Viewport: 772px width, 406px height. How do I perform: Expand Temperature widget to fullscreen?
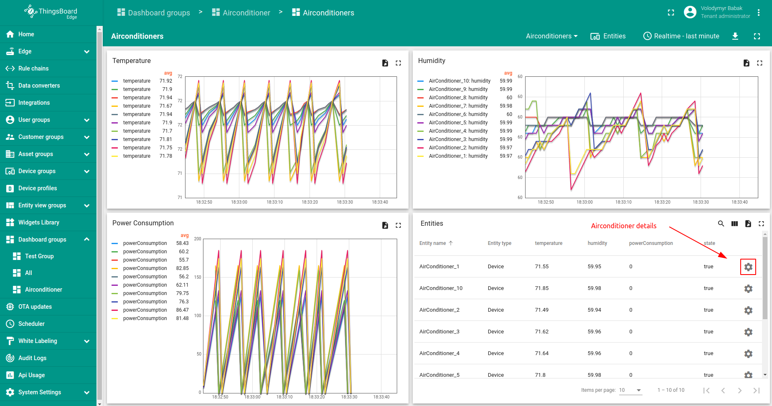coord(398,63)
